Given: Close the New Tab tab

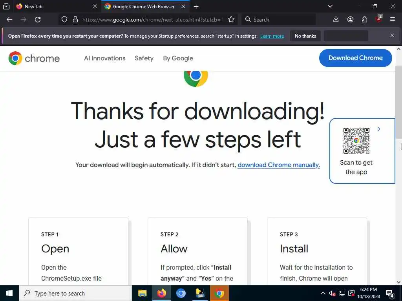Looking at the screenshot, I should pos(95,6).
